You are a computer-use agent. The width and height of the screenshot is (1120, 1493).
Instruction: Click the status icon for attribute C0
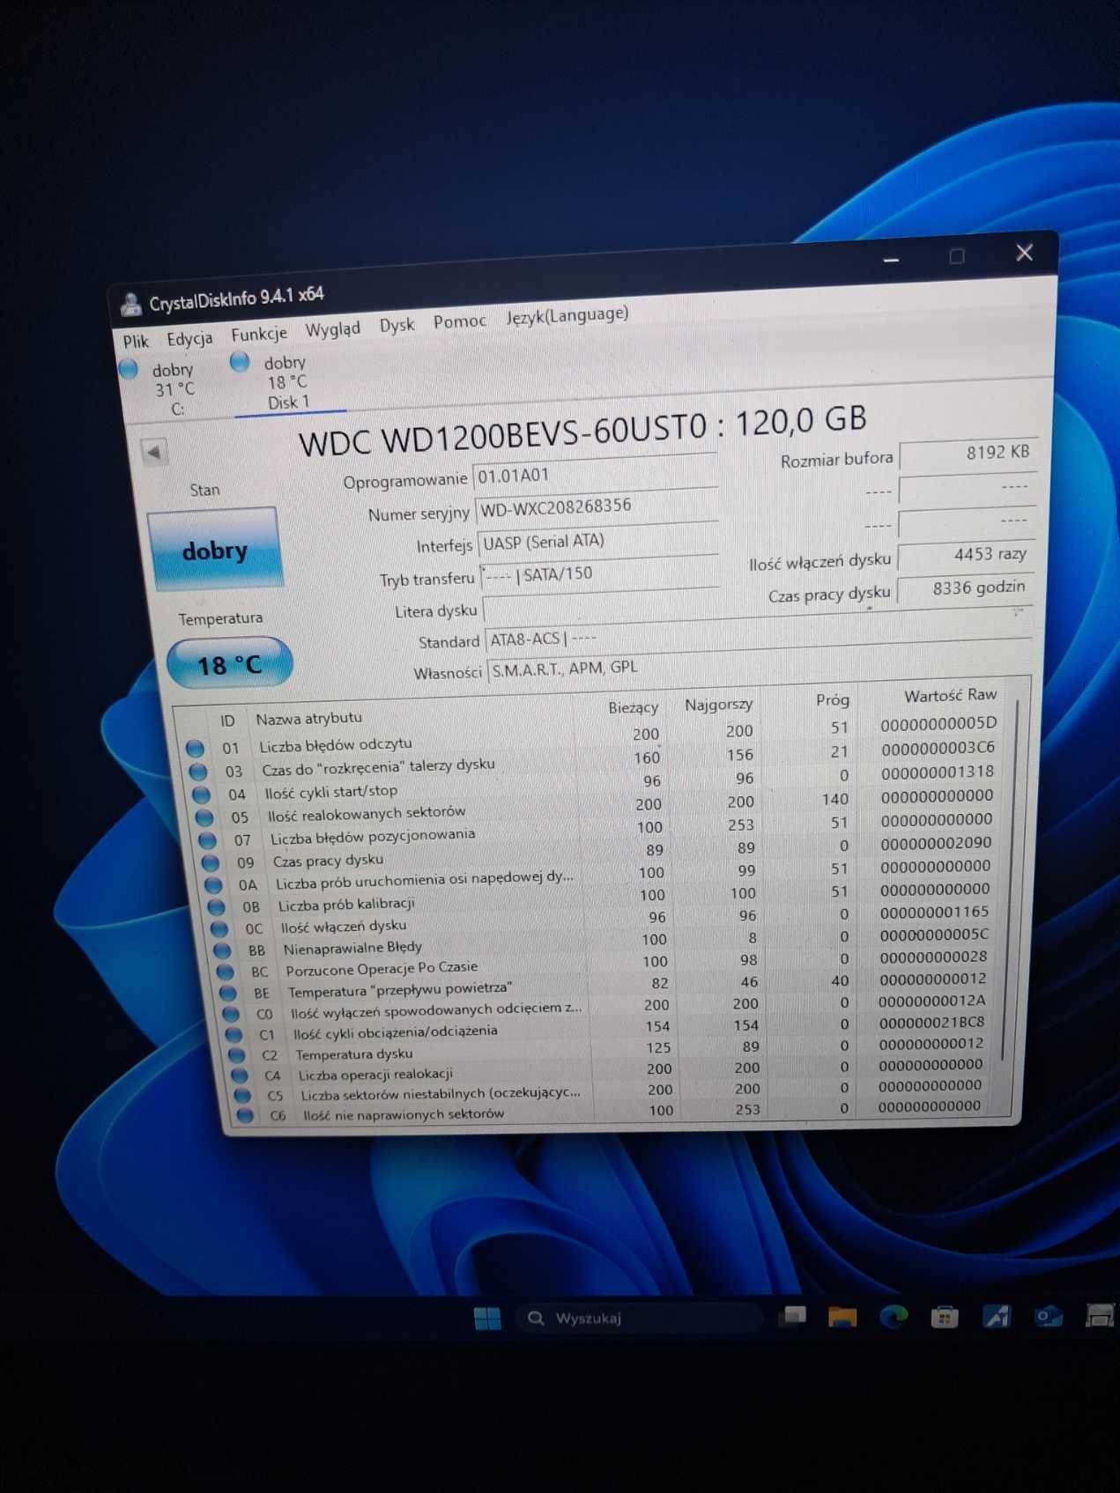coord(231,1014)
